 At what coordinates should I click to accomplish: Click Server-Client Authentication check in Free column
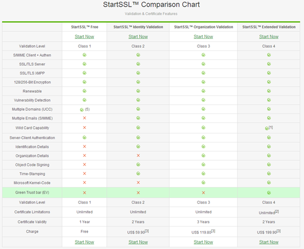[x=85, y=137]
